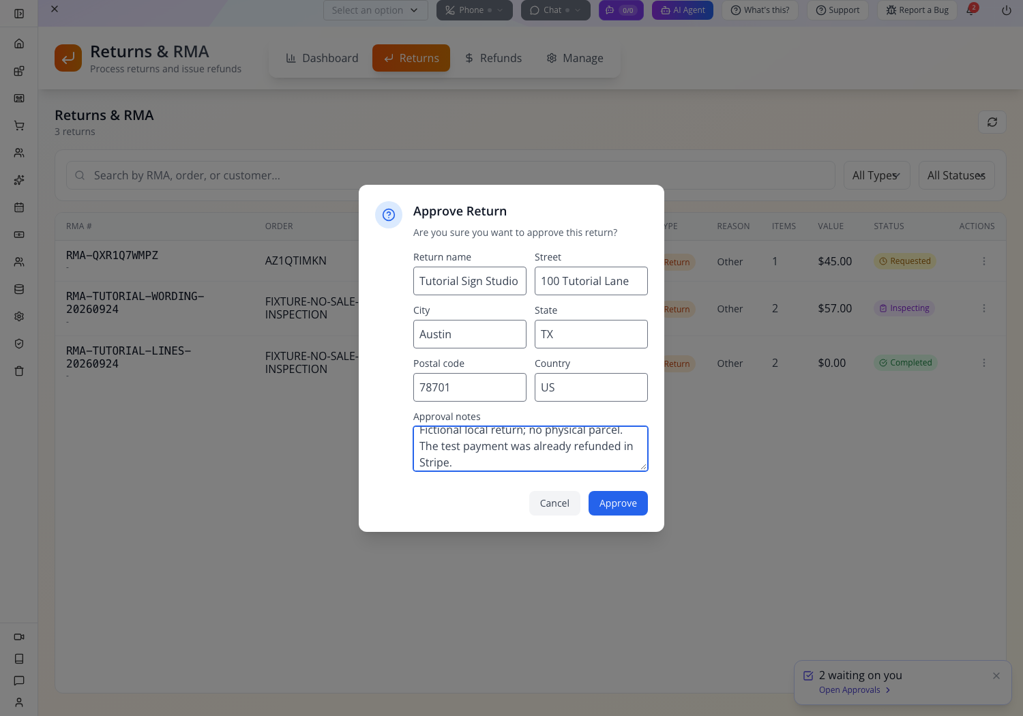This screenshot has height=716, width=1023.
Task: Click the power icon in top bar
Action: pyautogui.click(x=1006, y=10)
